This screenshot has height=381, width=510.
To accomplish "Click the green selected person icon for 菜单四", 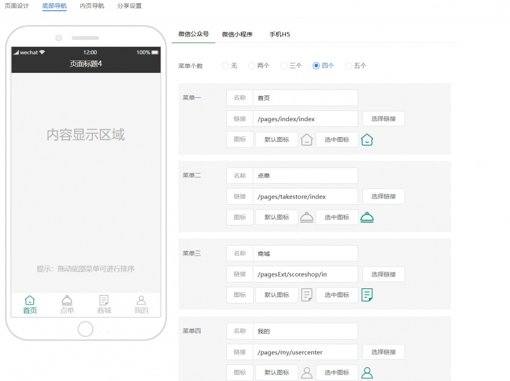I will coord(367,372).
